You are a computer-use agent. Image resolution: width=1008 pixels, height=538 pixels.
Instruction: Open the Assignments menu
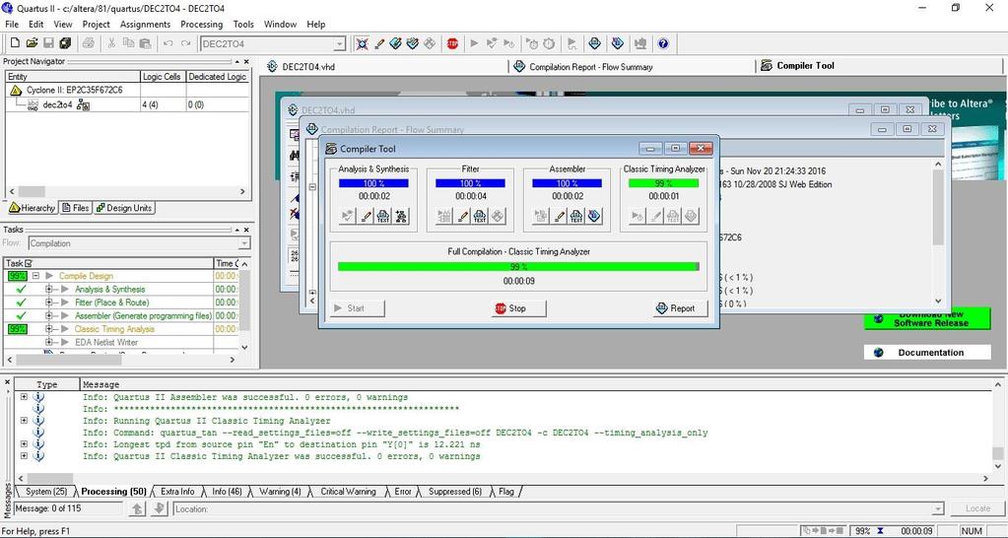(x=145, y=25)
